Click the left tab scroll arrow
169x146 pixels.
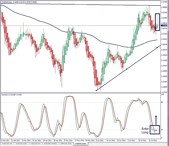coord(163,144)
